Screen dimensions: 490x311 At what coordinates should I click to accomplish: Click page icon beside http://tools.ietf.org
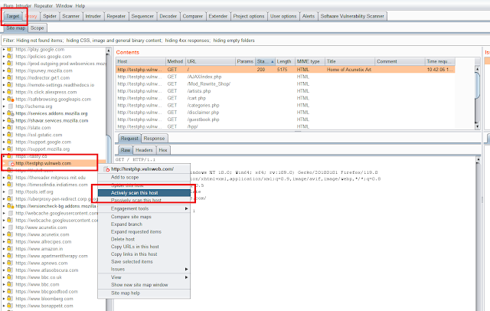(10, 192)
